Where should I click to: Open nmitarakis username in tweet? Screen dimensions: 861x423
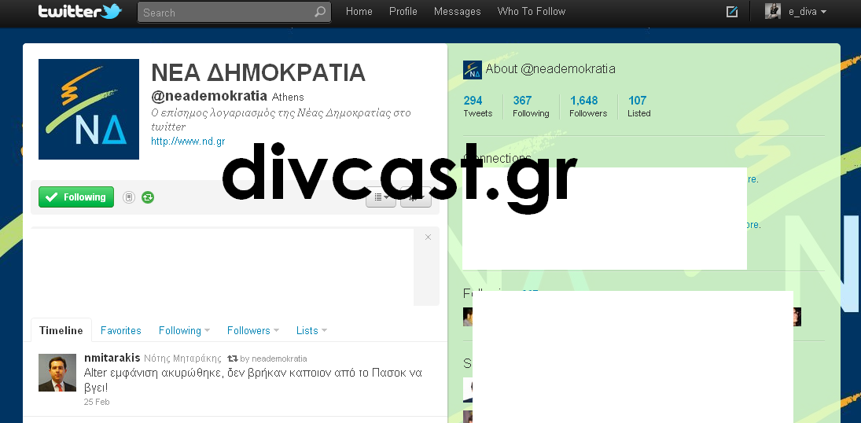tap(112, 359)
